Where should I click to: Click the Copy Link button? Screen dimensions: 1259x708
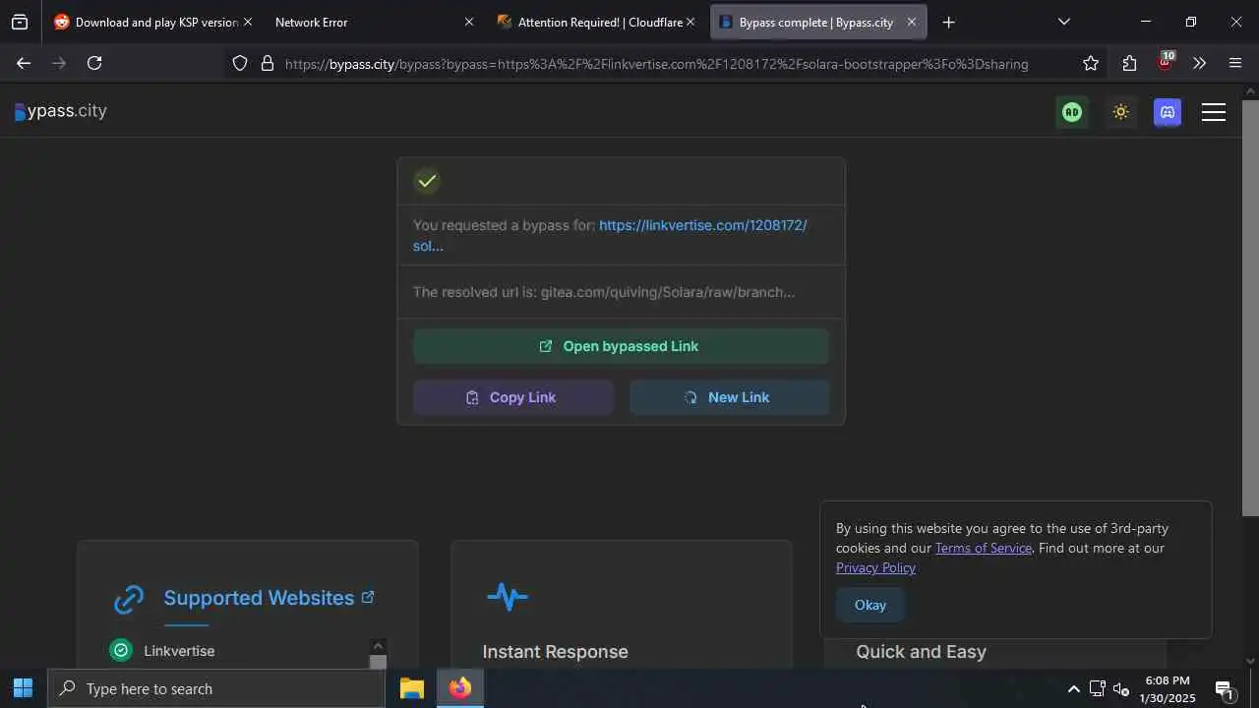tap(513, 397)
